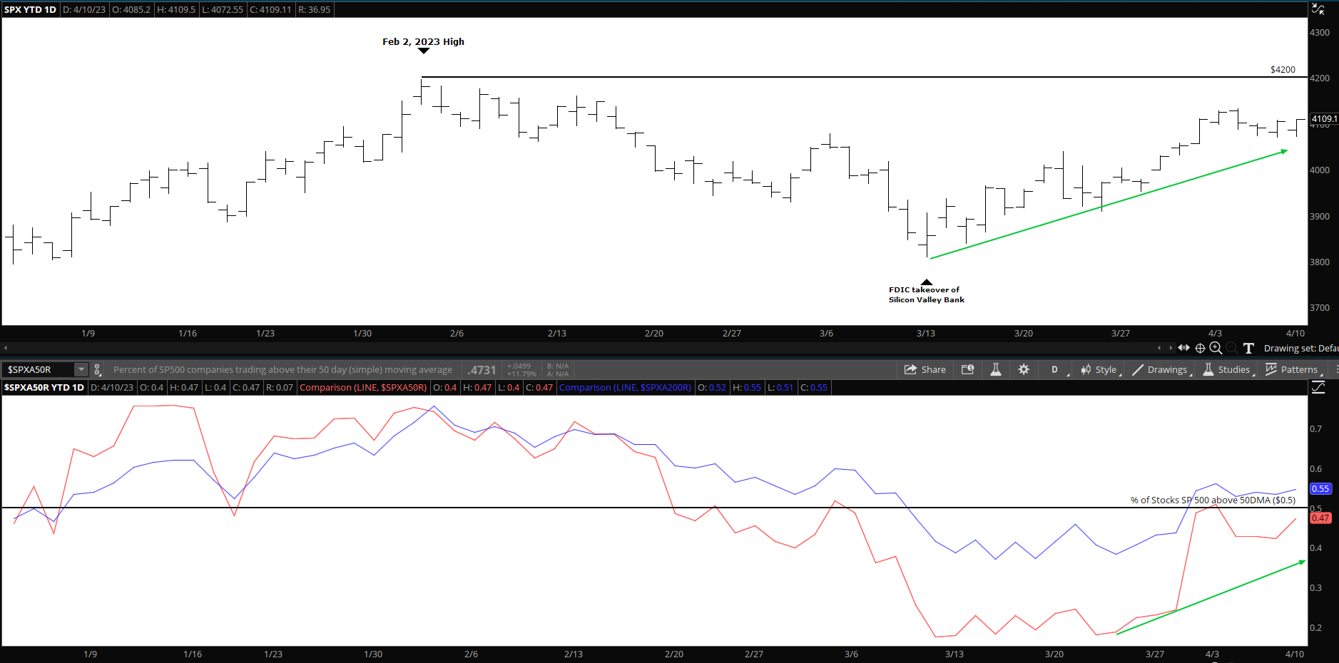Click small scroll right arrow near zoom tools
Image resolution: width=1339 pixels, height=663 pixels.
pyautogui.click(x=1171, y=348)
